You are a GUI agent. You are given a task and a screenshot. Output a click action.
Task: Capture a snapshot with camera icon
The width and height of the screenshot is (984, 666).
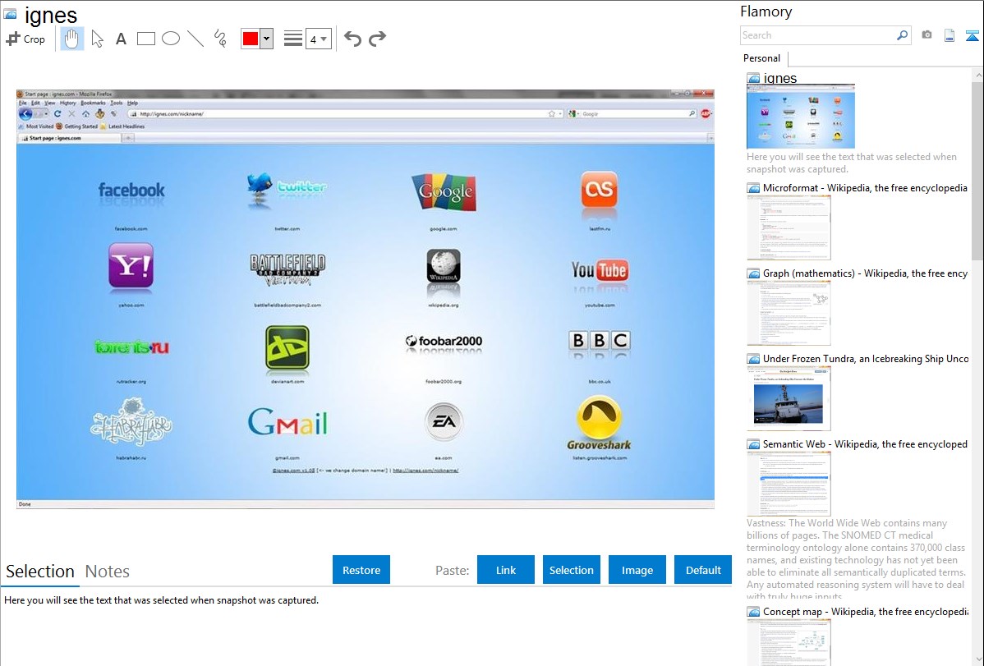tap(927, 35)
